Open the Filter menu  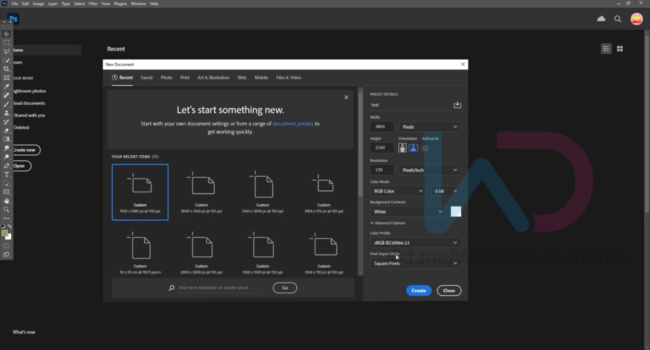(x=93, y=4)
